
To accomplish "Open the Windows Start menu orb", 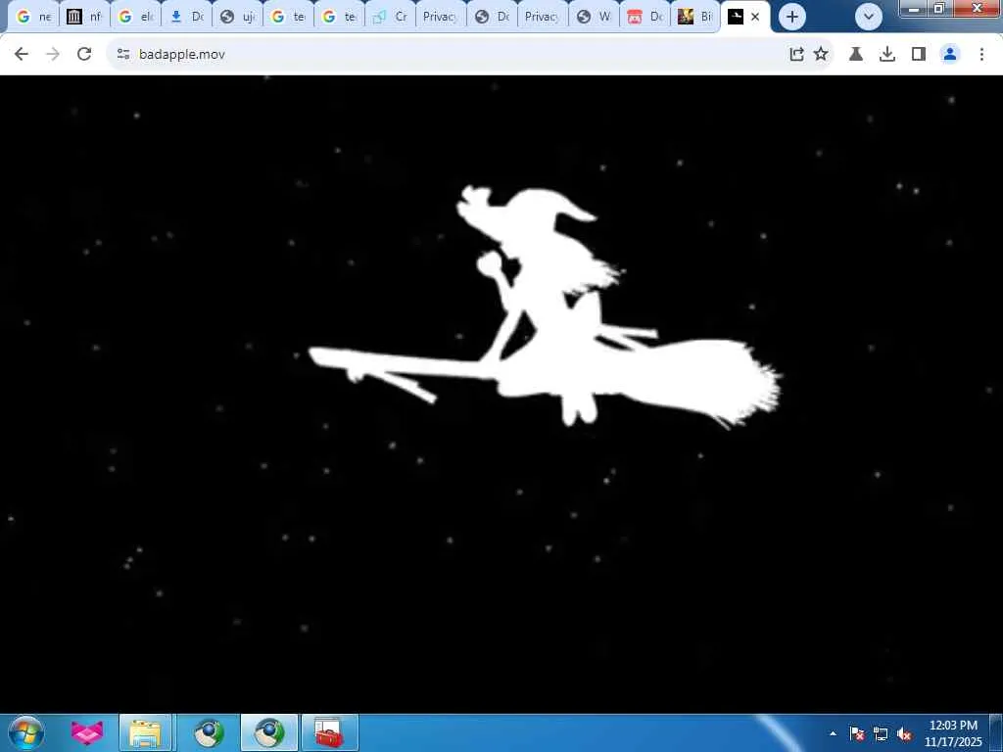I will click(25, 732).
